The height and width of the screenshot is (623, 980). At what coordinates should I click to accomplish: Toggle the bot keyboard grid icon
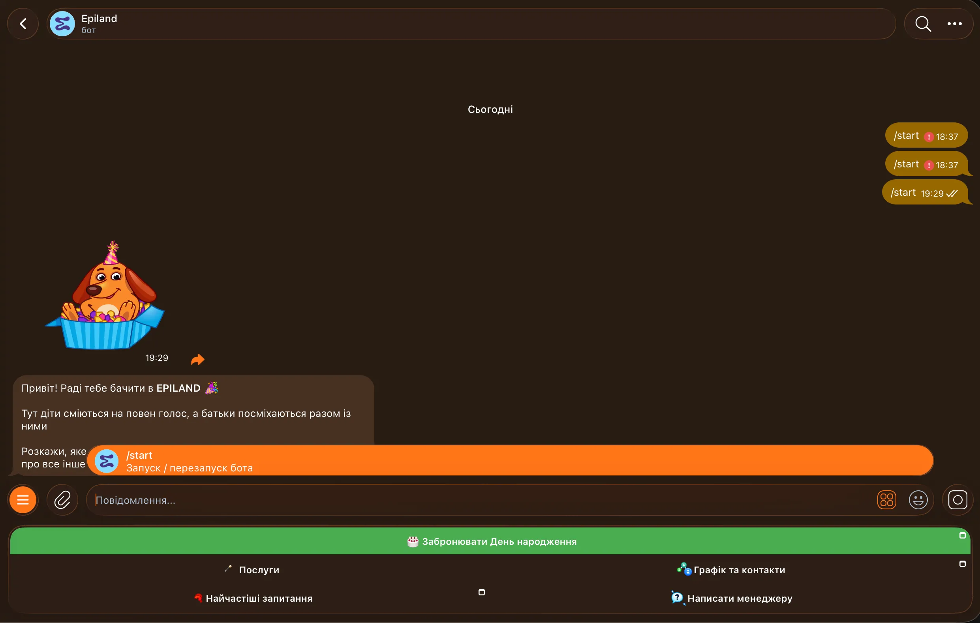click(x=886, y=500)
